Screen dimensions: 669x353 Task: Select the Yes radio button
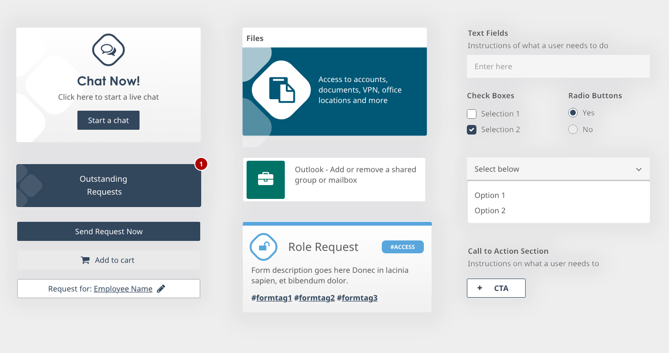tap(573, 113)
